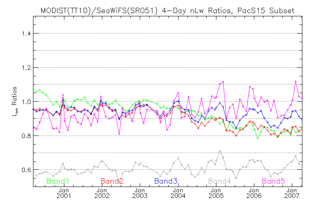The image size is (313, 209).
Task: Click the 1.2 y-axis tick label
Action: [x=26, y=68]
